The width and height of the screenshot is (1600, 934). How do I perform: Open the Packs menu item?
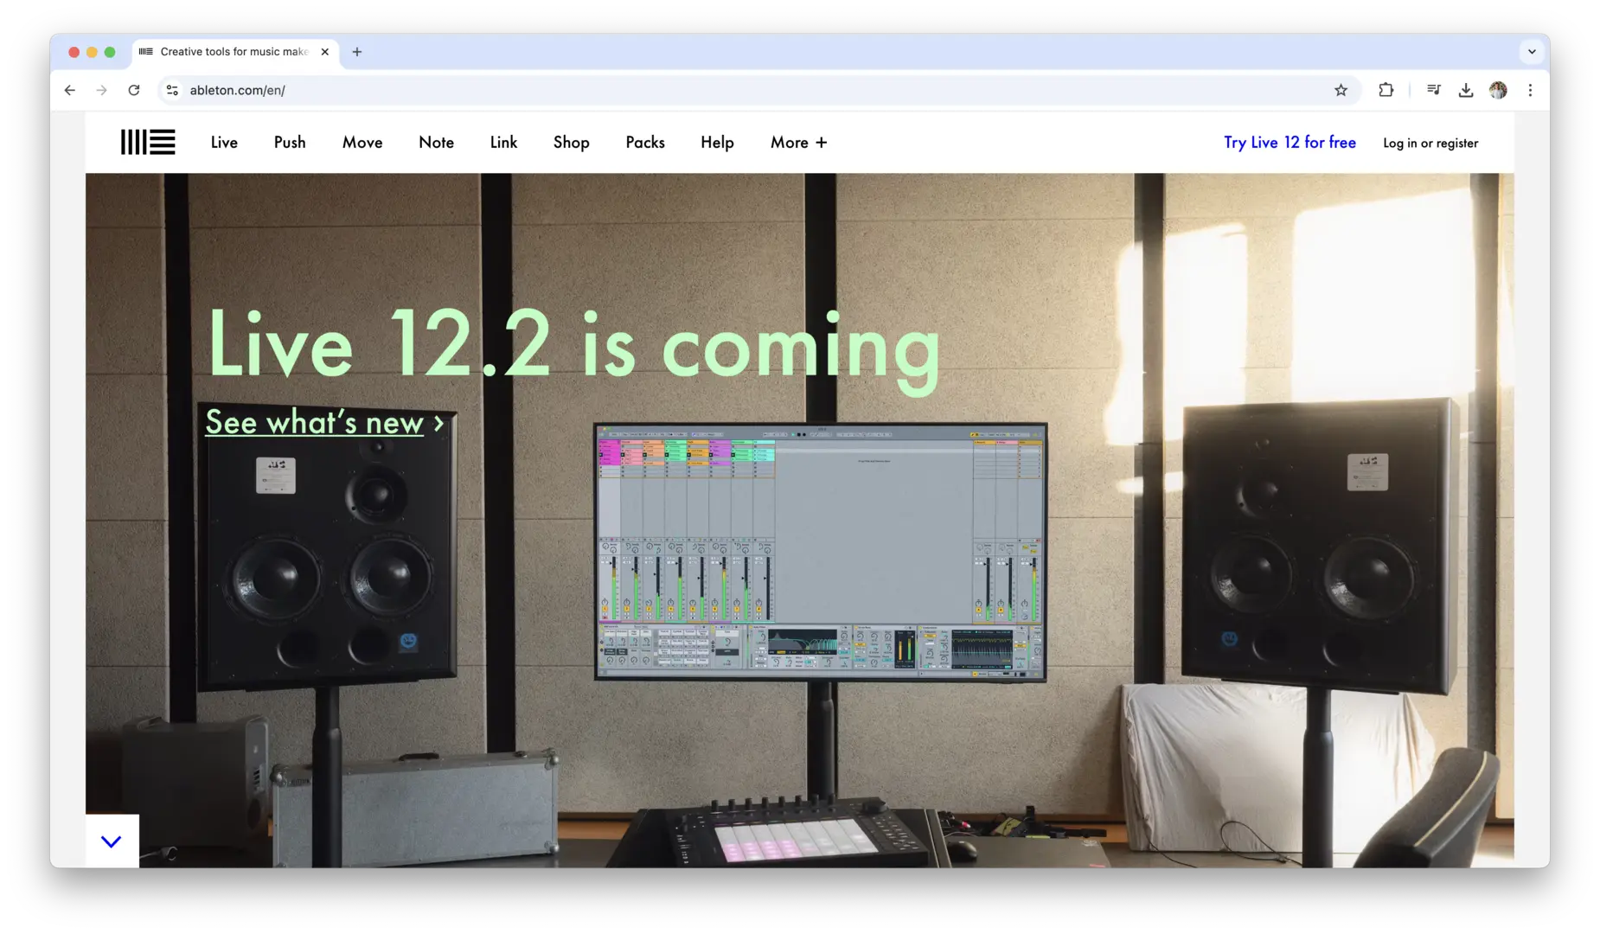[x=645, y=143]
